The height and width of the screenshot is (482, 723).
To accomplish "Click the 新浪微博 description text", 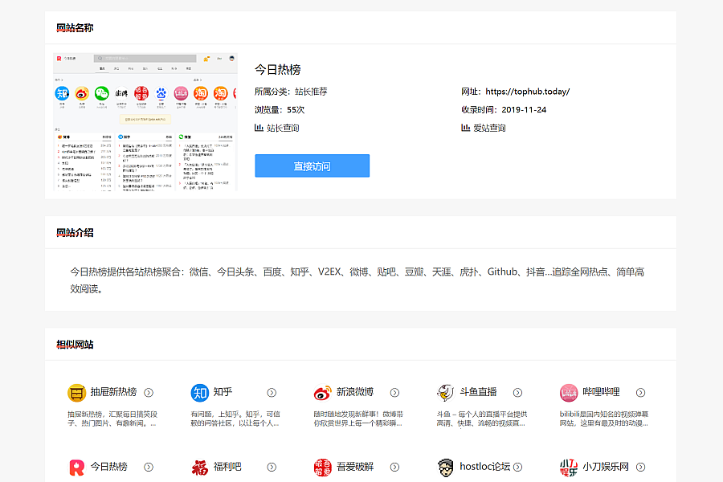I will point(359,419).
